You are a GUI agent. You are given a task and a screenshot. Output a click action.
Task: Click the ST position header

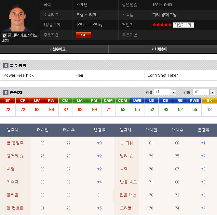[7, 101]
